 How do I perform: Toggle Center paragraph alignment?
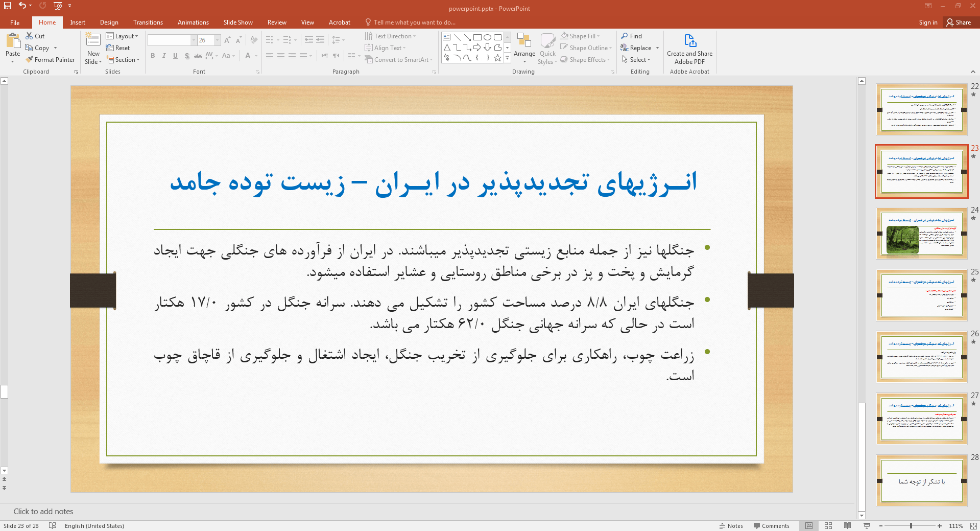[281, 56]
